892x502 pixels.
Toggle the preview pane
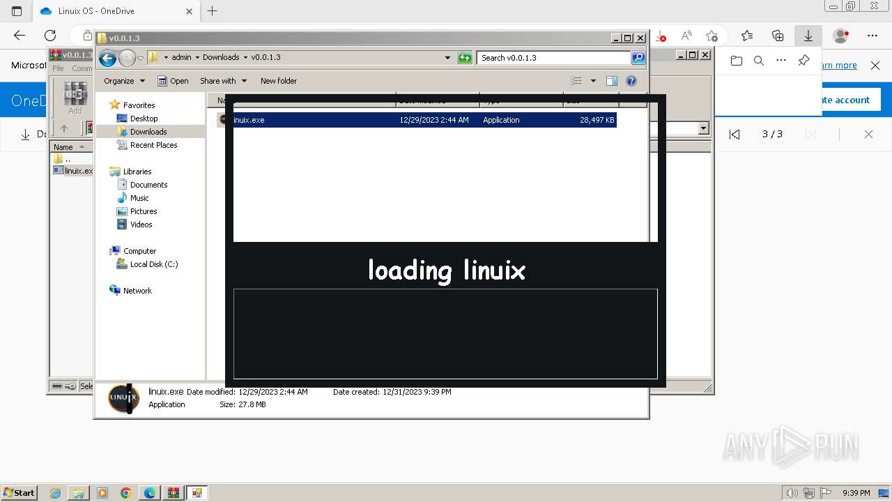pyautogui.click(x=612, y=81)
